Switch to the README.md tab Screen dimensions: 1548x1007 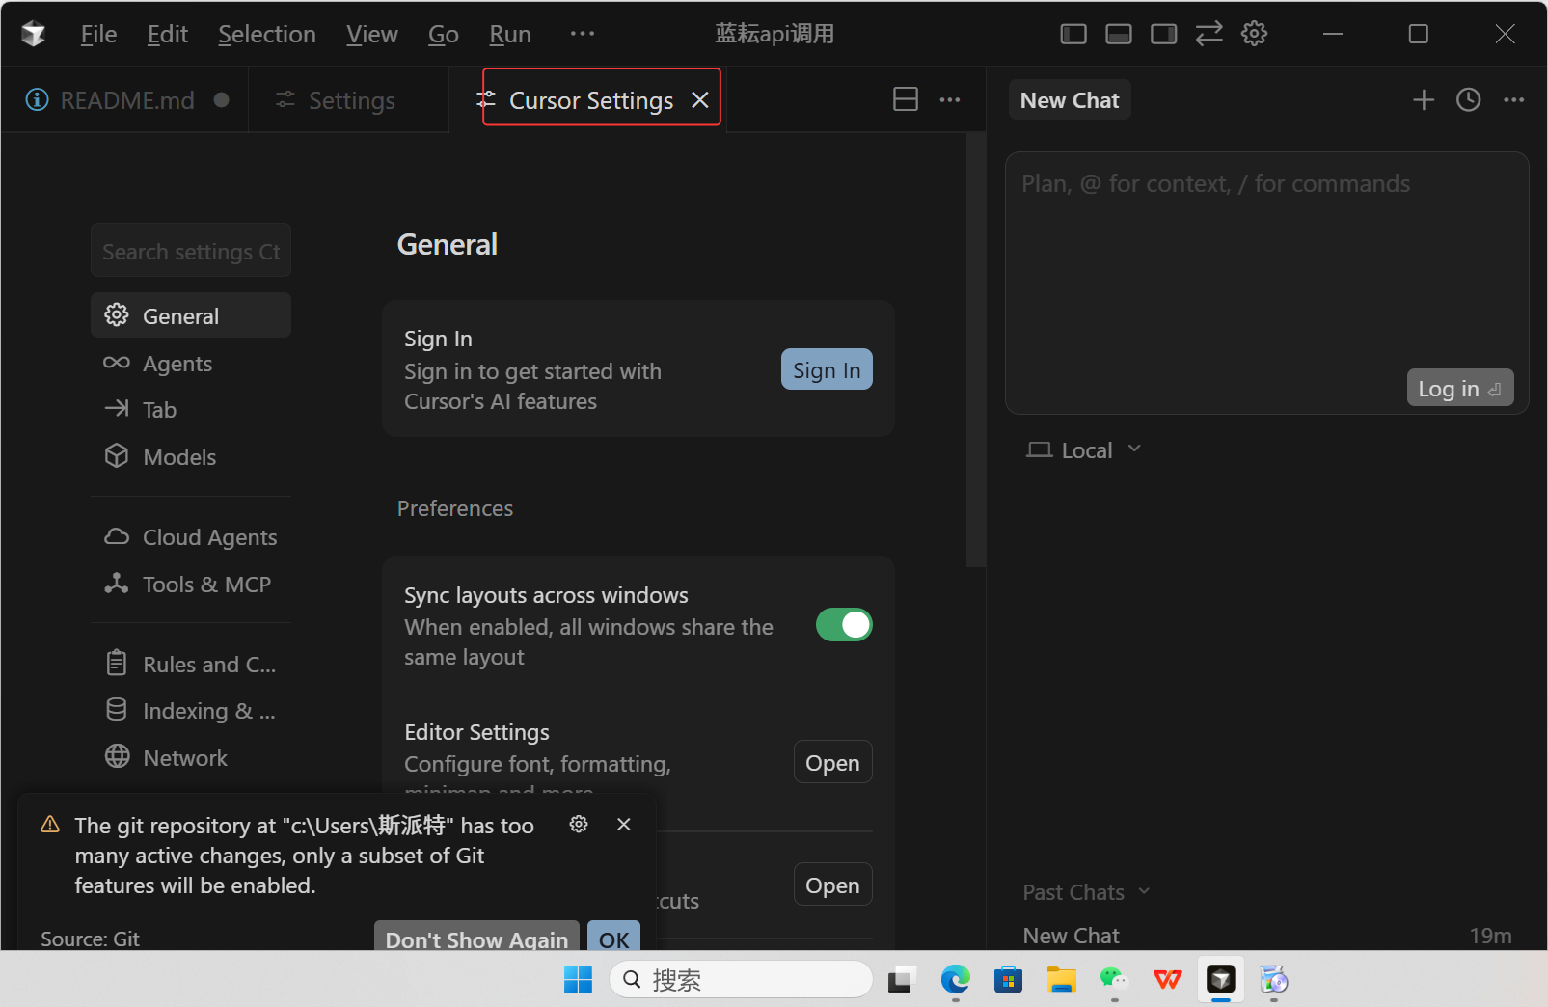coord(125,100)
